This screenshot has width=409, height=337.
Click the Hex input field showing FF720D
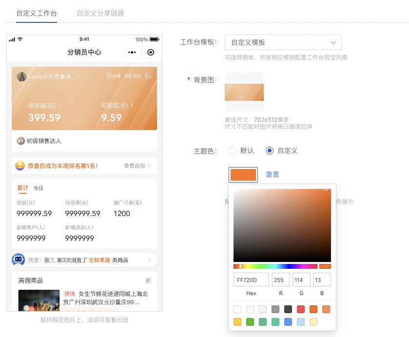click(251, 280)
